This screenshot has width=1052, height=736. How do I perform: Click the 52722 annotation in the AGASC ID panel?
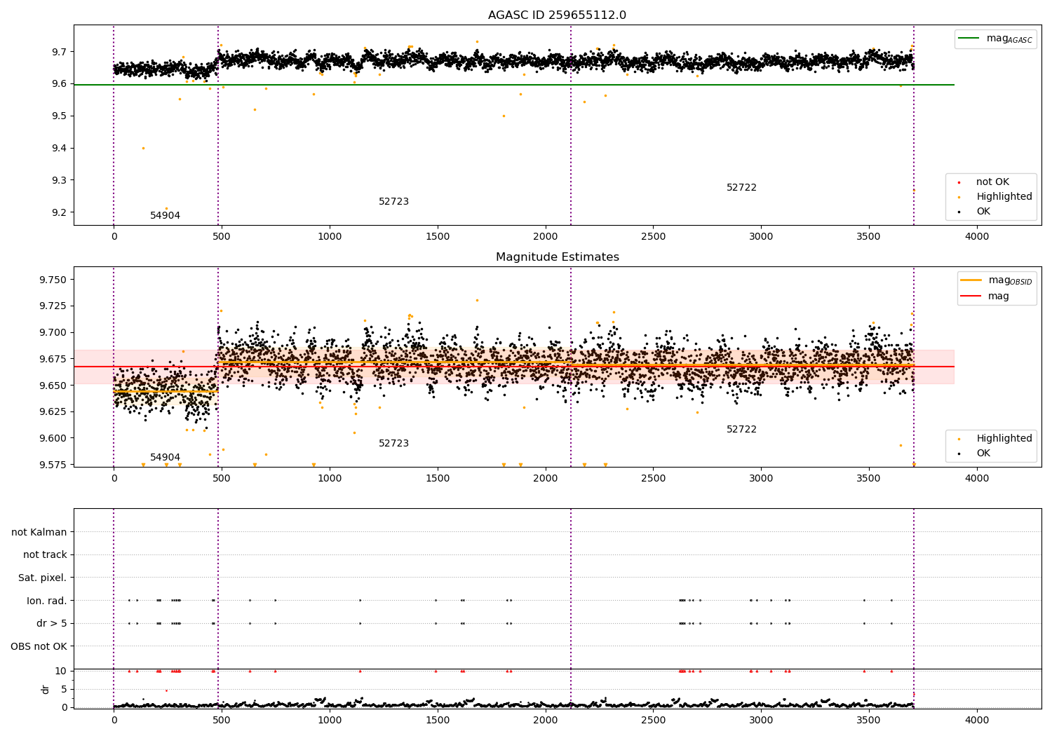pyautogui.click(x=741, y=188)
